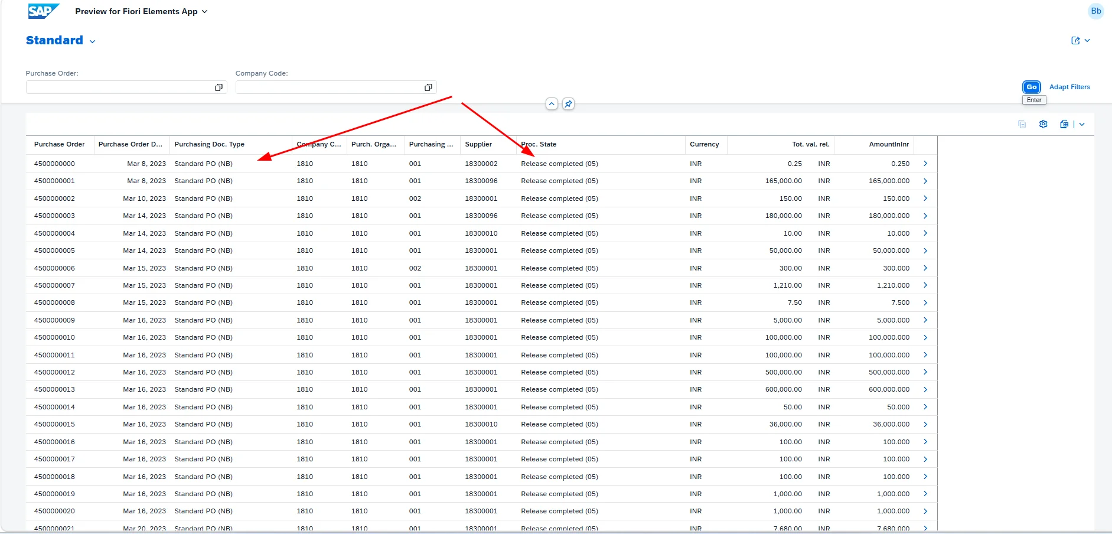Image resolution: width=1112 pixels, height=534 pixels.
Task: Open details arrow for row 4500000015
Action: click(925, 424)
